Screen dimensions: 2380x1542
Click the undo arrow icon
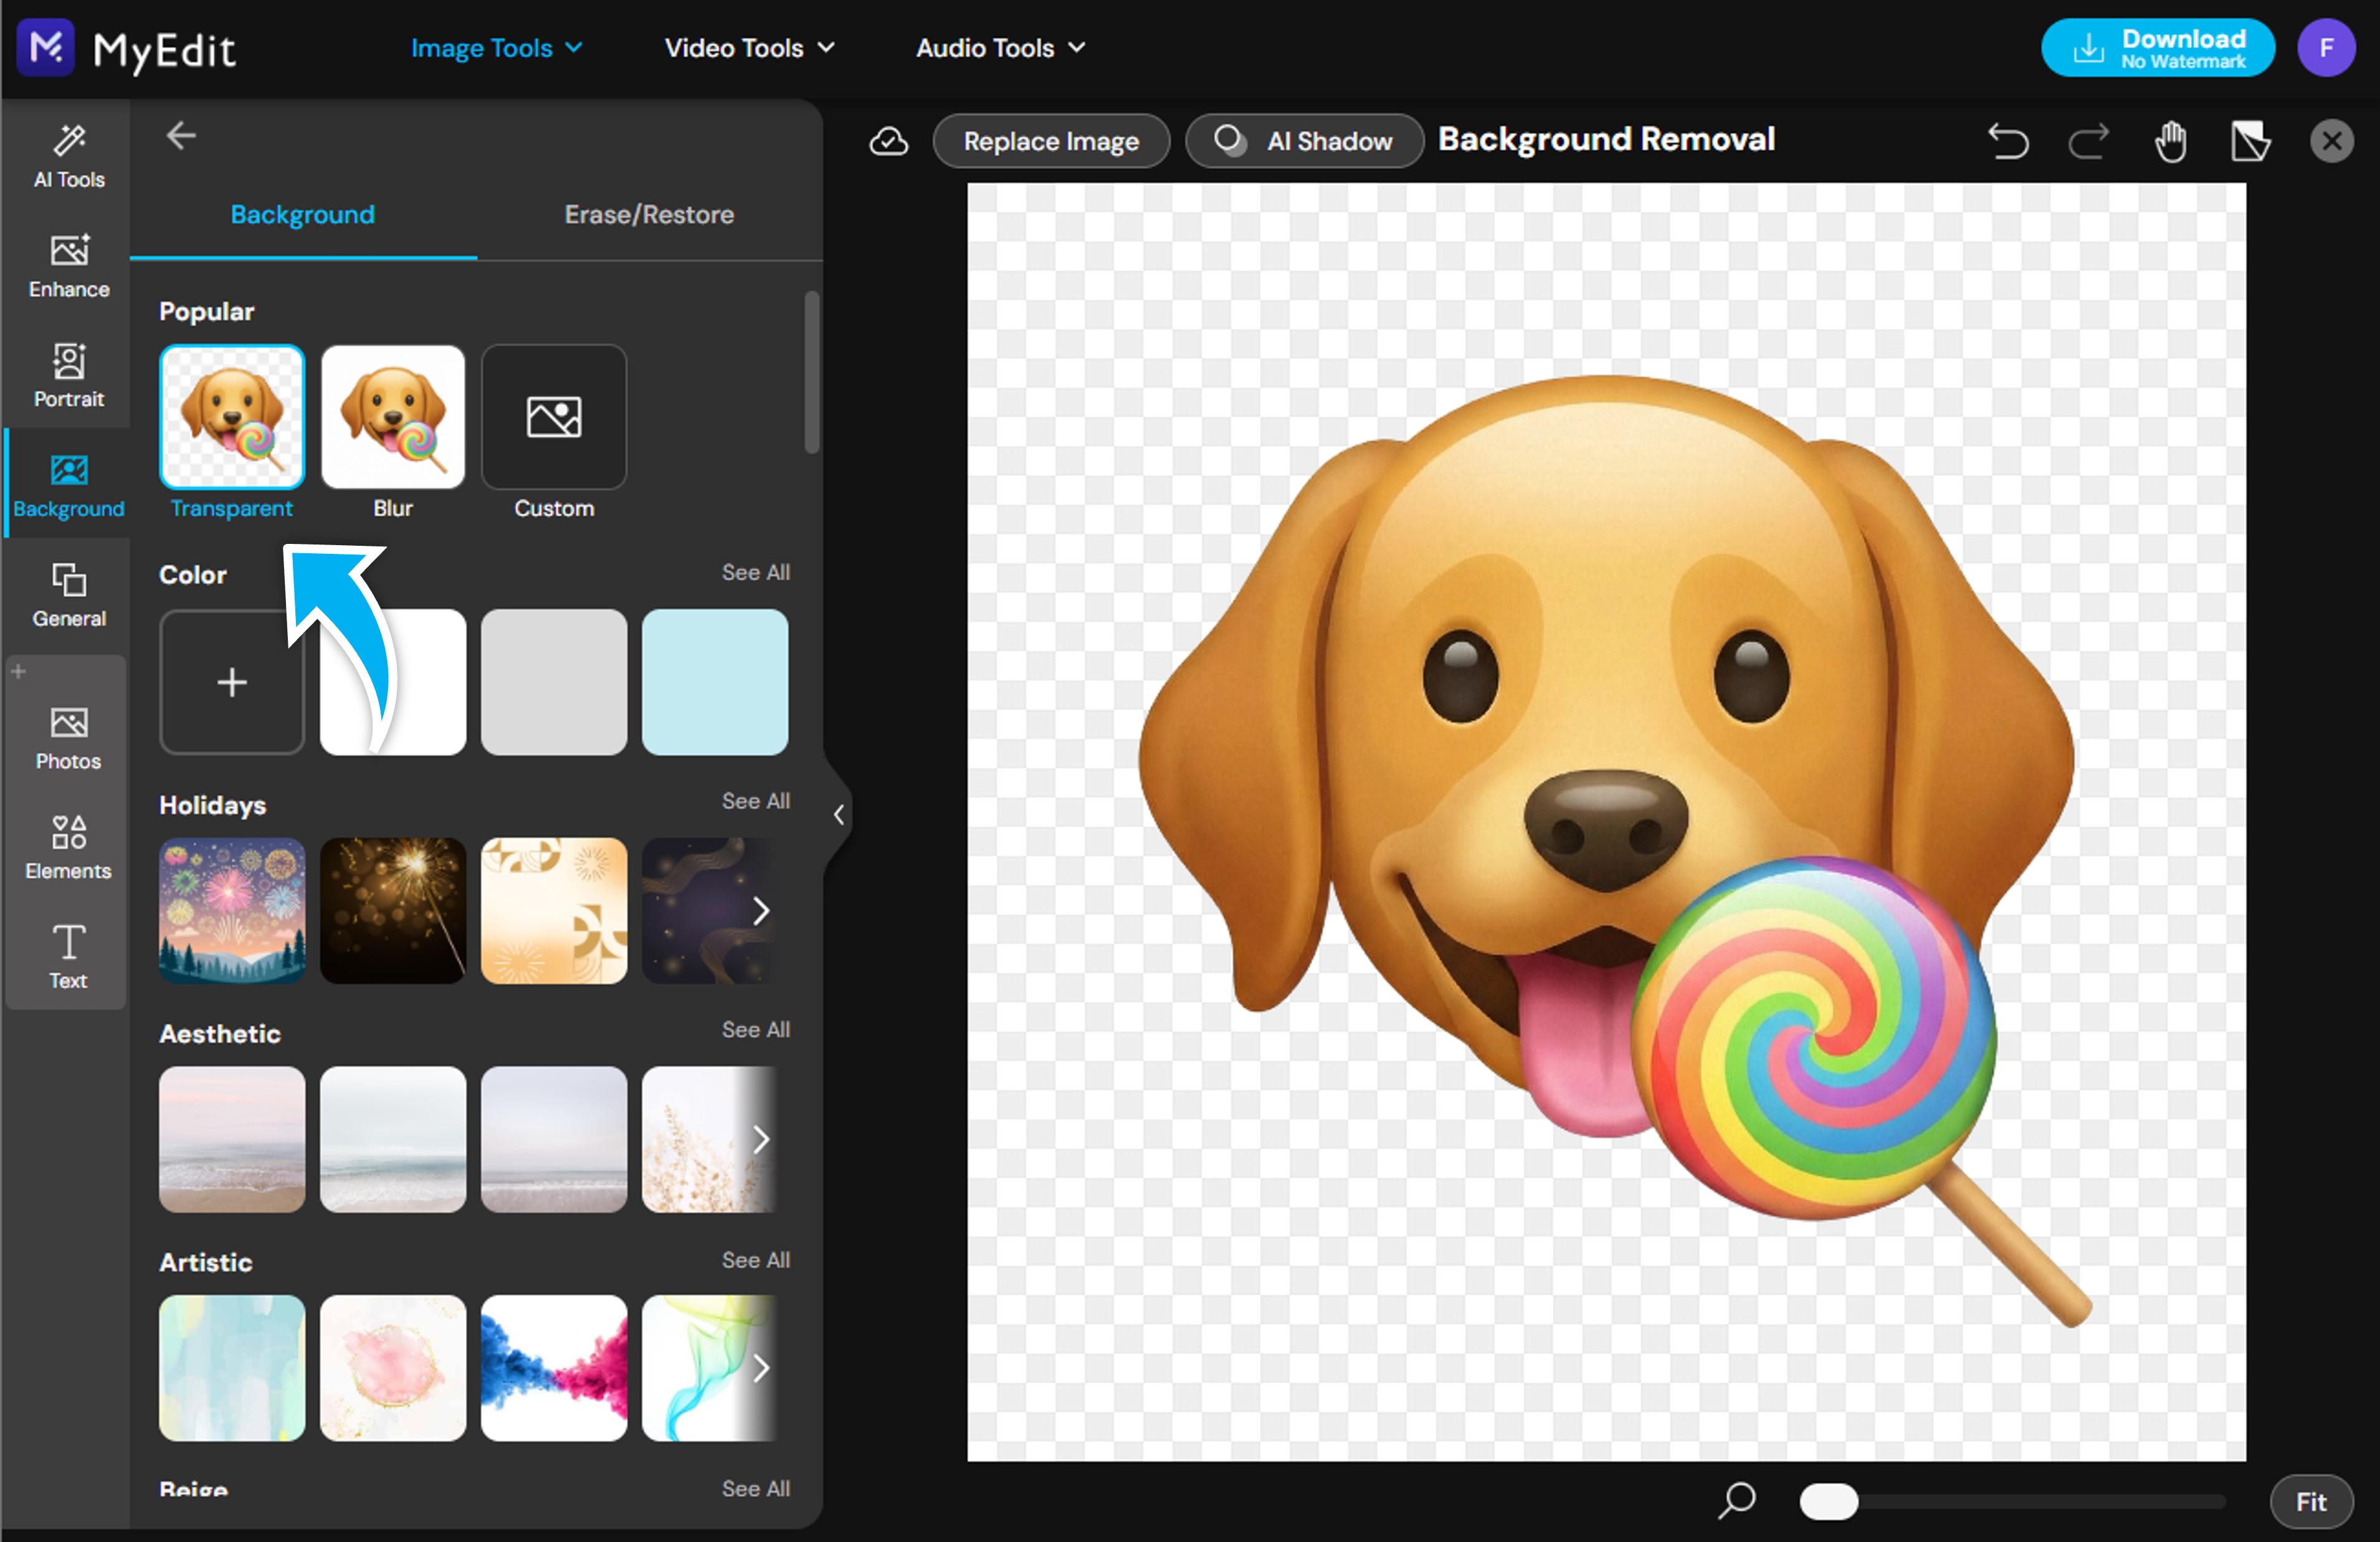(x=2008, y=141)
